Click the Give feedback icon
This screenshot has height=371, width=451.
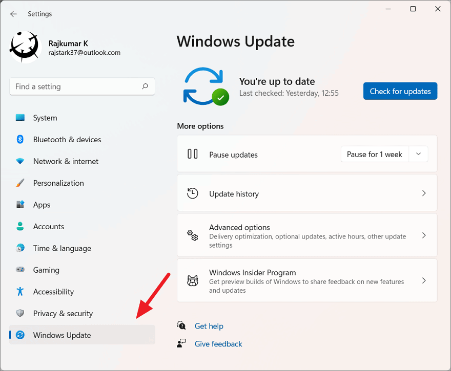[181, 343]
